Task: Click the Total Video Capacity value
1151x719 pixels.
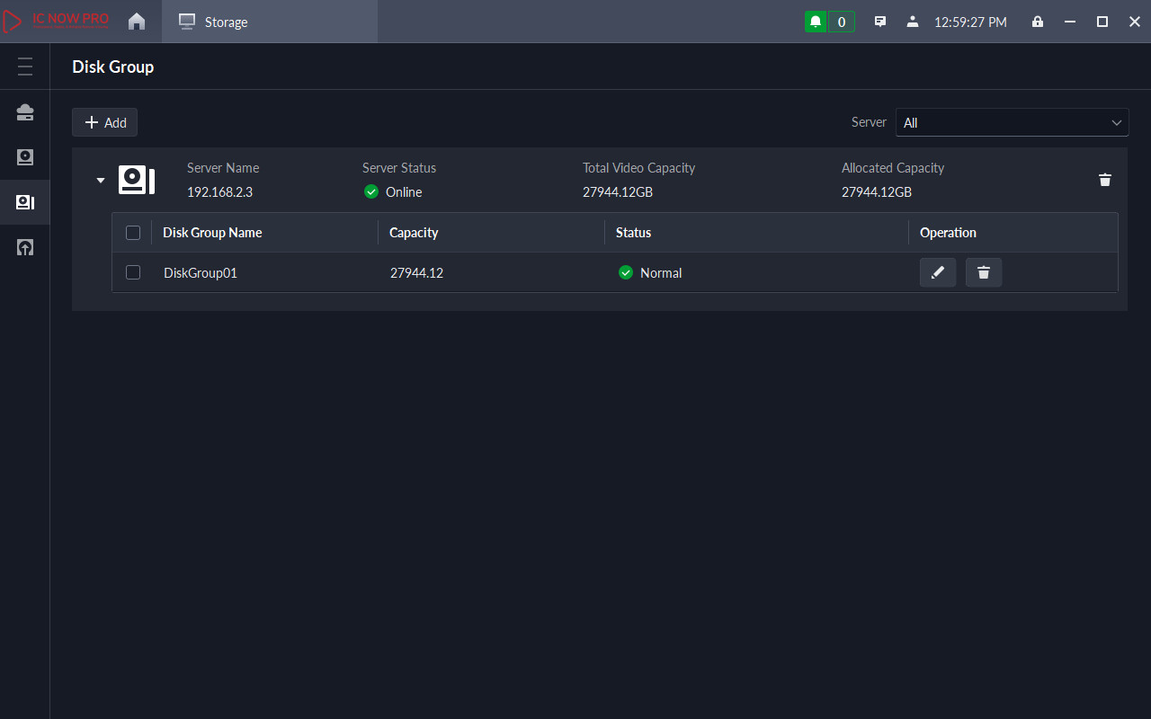Action: click(x=618, y=191)
